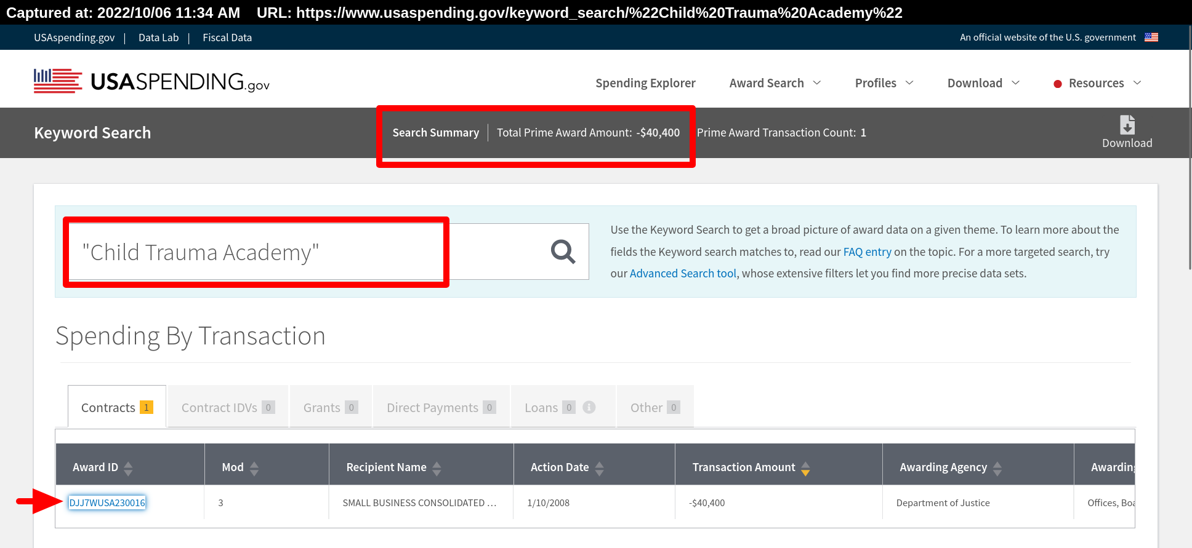The height and width of the screenshot is (548, 1192).
Task: Open award DJJ7WUSA230016
Action: tap(107, 502)
